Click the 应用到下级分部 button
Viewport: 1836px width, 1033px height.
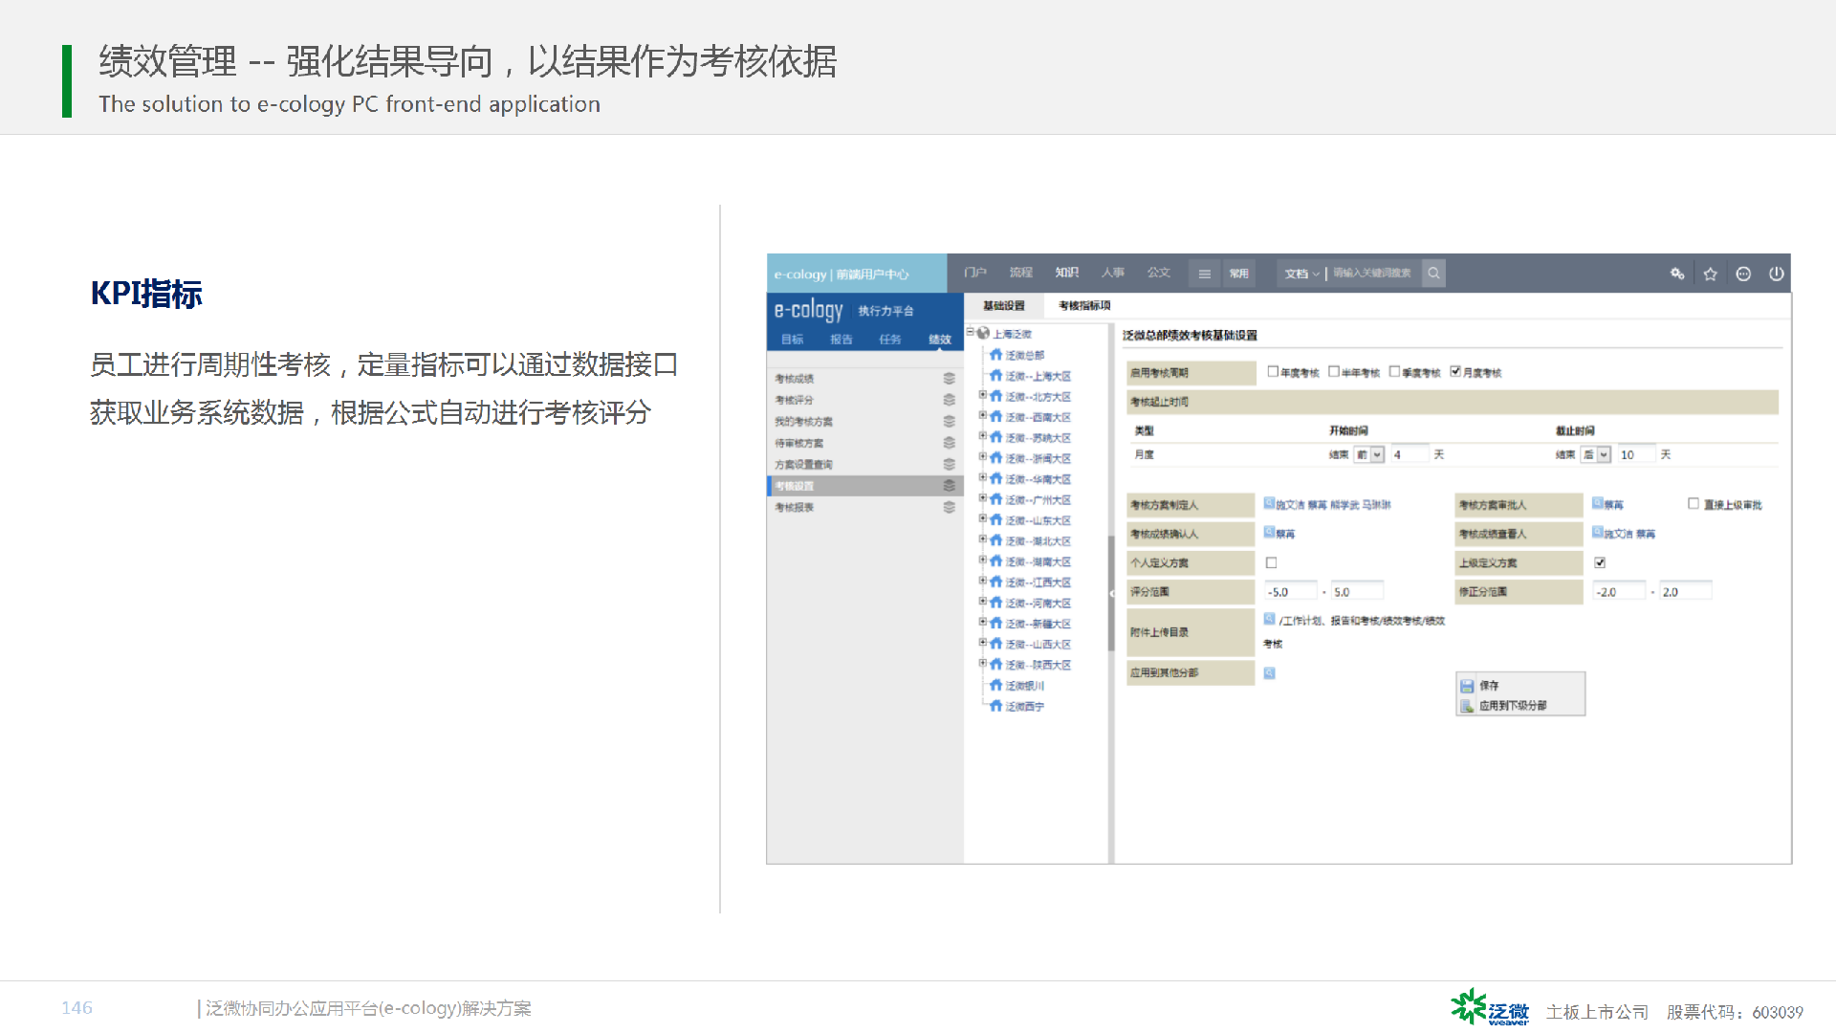(x=1519, y=706)
